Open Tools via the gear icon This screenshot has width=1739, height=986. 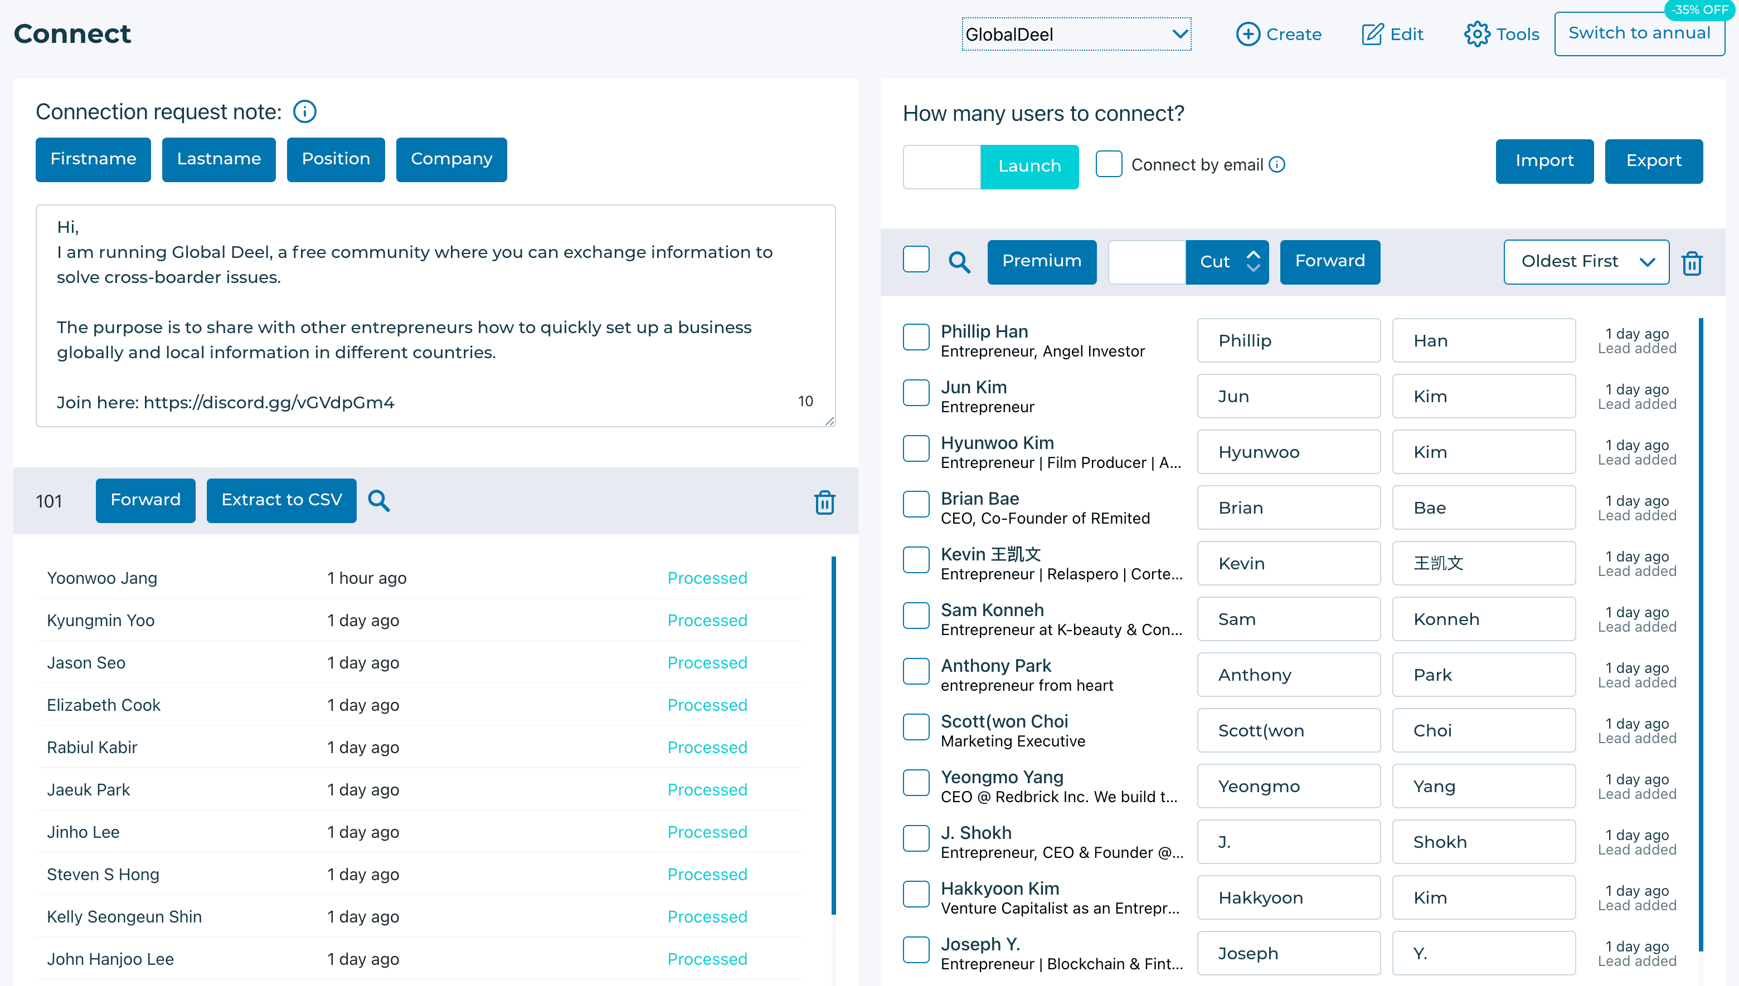(1477, 35)
